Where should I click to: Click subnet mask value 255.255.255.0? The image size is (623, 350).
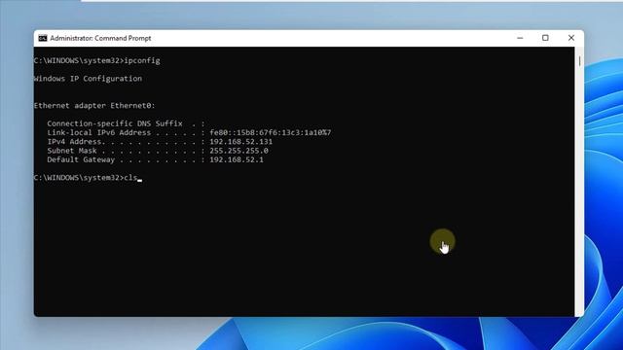238,151
